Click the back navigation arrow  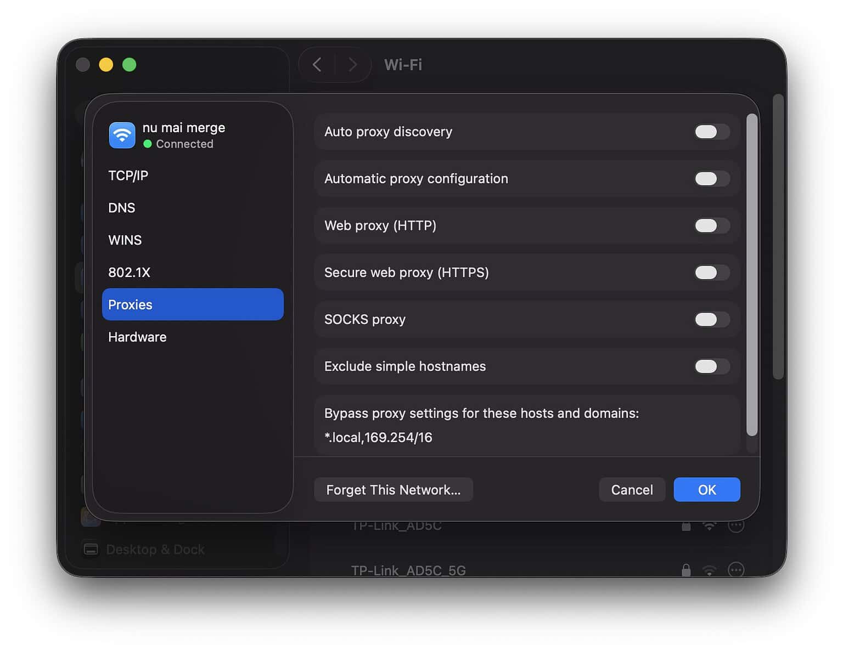click(x=317, y=64)
